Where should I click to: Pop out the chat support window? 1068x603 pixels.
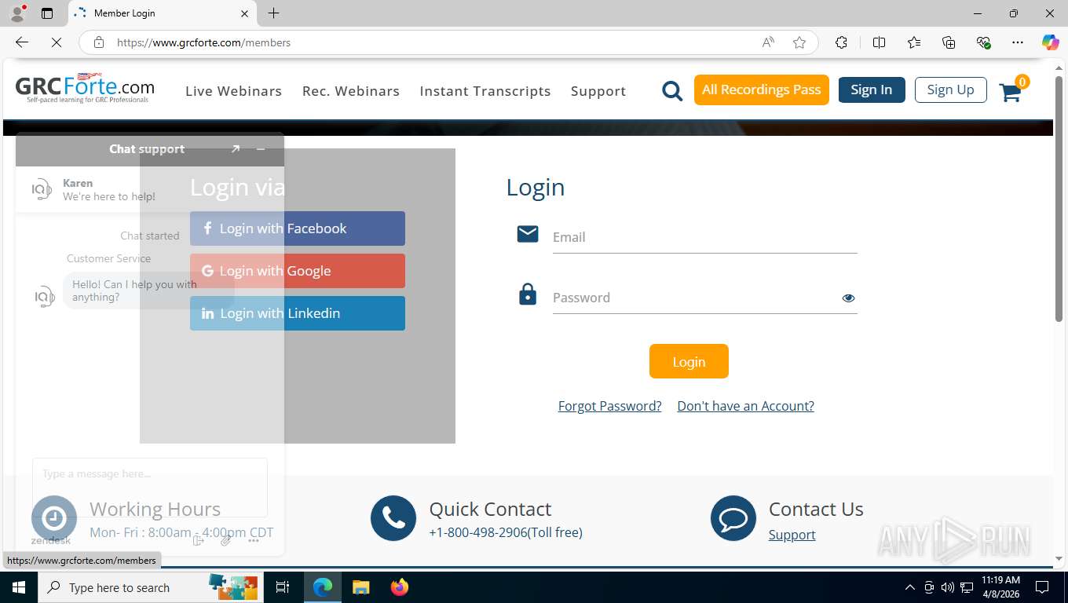236,148
